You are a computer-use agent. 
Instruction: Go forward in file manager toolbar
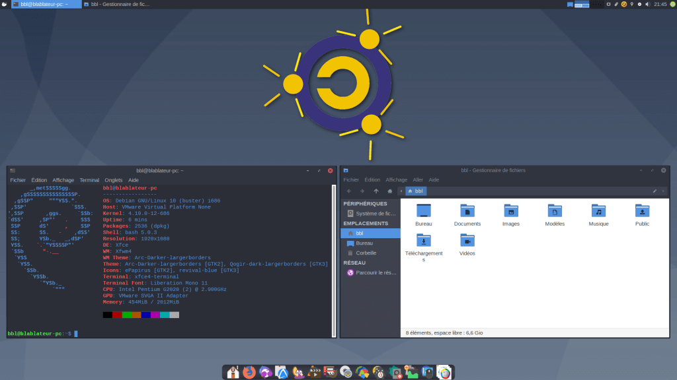362,191
